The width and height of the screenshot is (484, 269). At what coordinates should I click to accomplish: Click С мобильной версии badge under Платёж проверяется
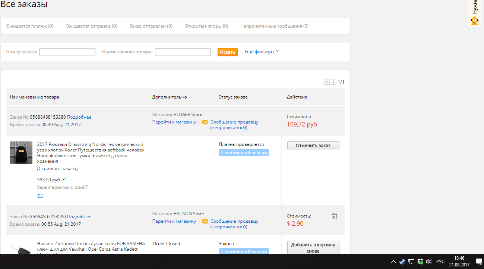[244, 153]
